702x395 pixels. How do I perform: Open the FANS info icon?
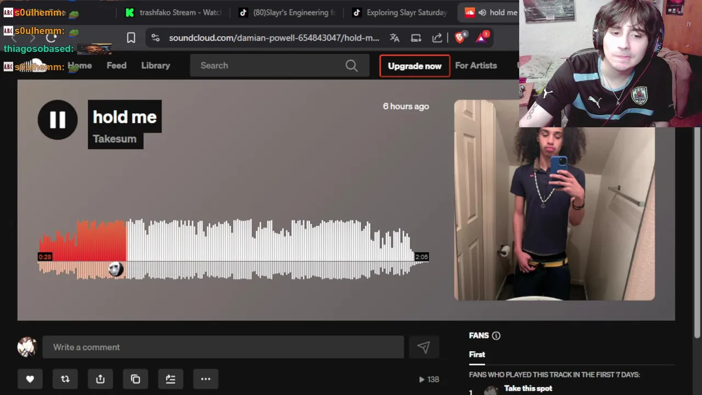(496, 336)
